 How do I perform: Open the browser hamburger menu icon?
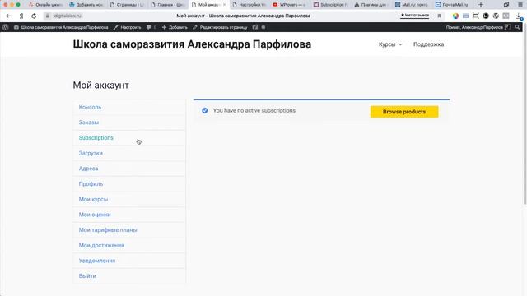click(520, 5)
